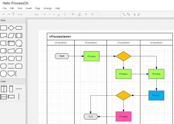The height and width of the screenshot is (124, 174).
Task: Open the Insert menu
Action: click(29, 8)
